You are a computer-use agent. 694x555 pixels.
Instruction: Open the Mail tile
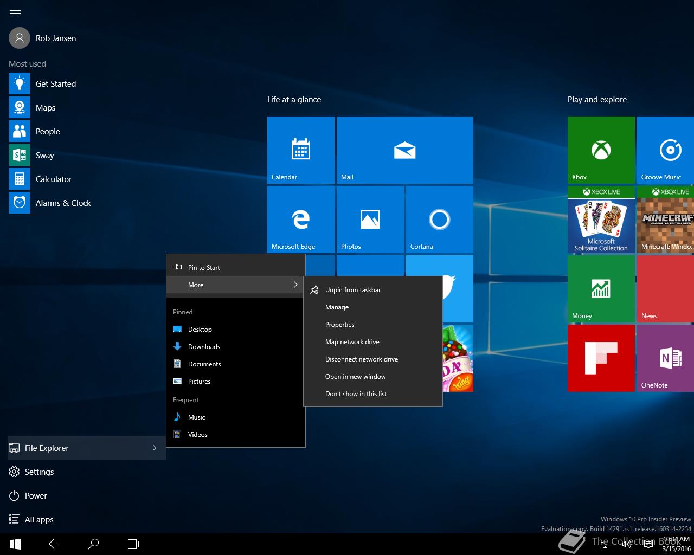point(405,150)
